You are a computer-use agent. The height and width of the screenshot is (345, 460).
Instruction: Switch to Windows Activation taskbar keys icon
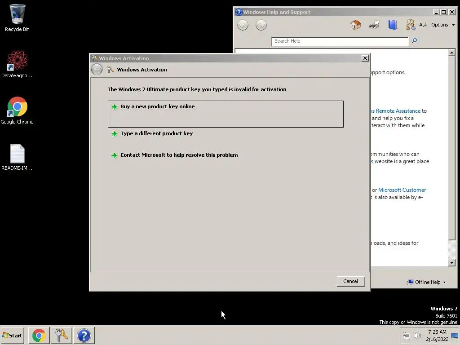tap(61, 335)
